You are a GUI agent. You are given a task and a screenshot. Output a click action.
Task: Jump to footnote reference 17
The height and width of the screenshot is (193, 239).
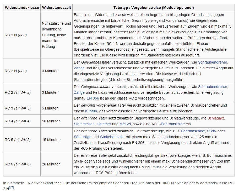pyautogui.click(x=11, y=188)
